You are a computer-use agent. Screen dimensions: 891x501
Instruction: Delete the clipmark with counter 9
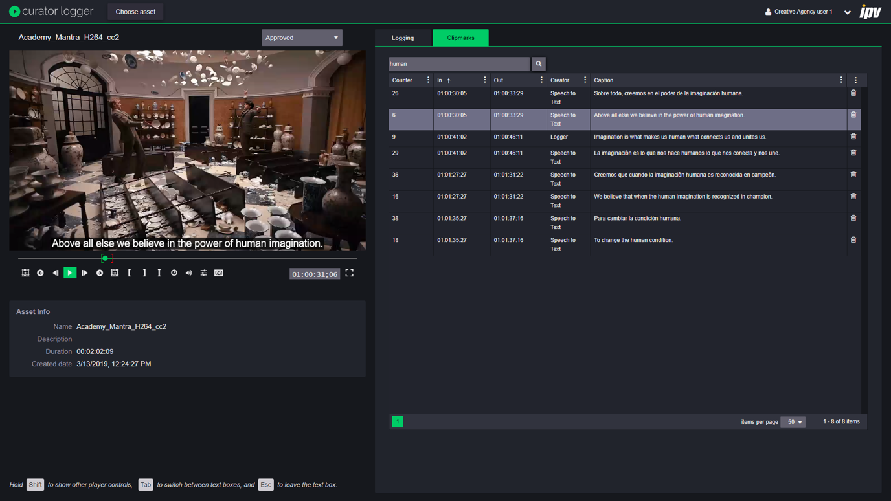coord(853,137)
